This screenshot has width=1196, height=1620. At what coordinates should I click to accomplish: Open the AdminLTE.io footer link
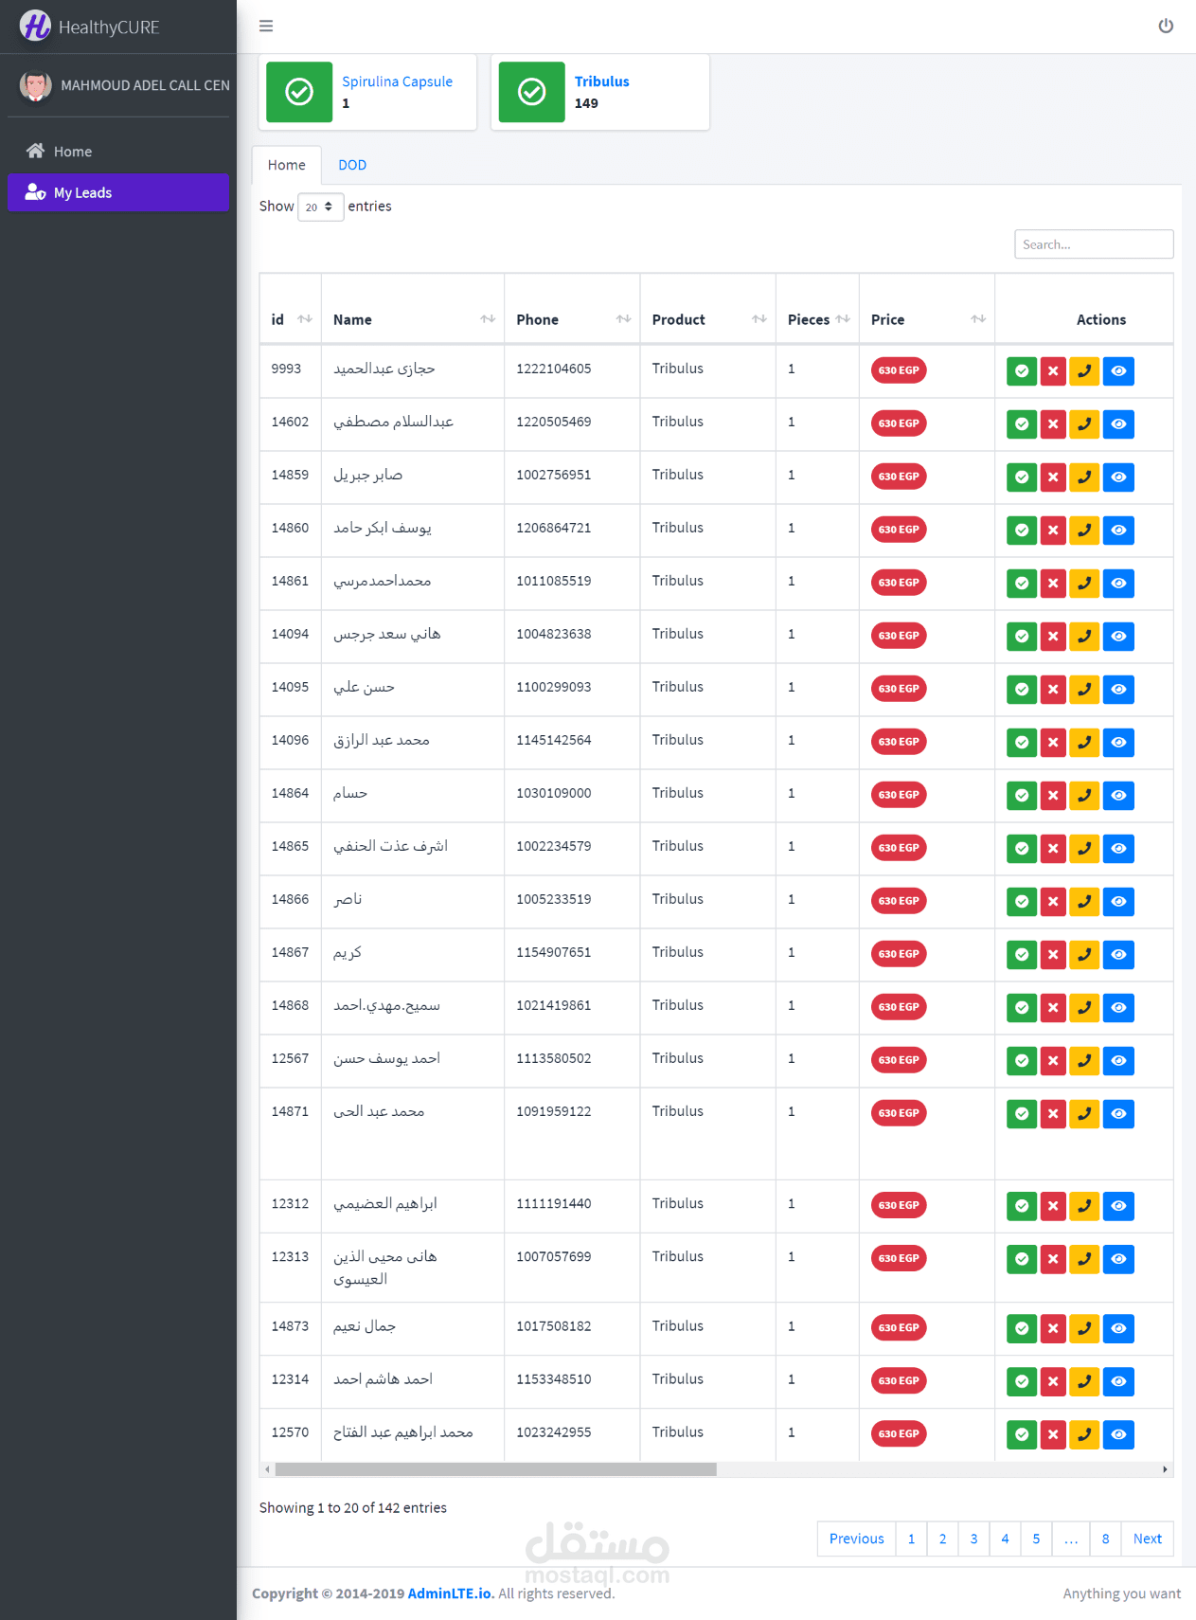click(451, 1593)
